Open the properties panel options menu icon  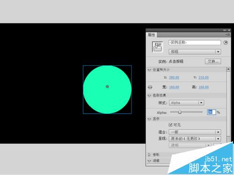pos(228,35)
